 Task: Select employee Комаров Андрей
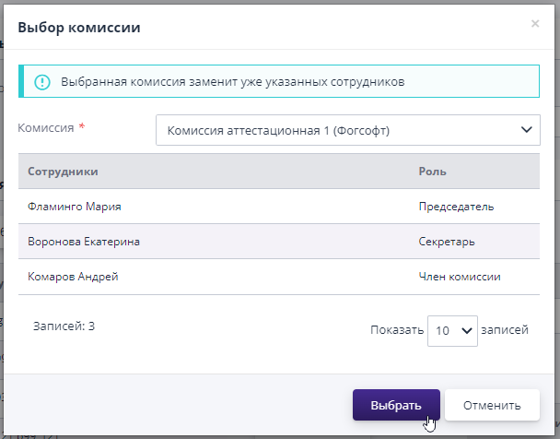point(73,277)
